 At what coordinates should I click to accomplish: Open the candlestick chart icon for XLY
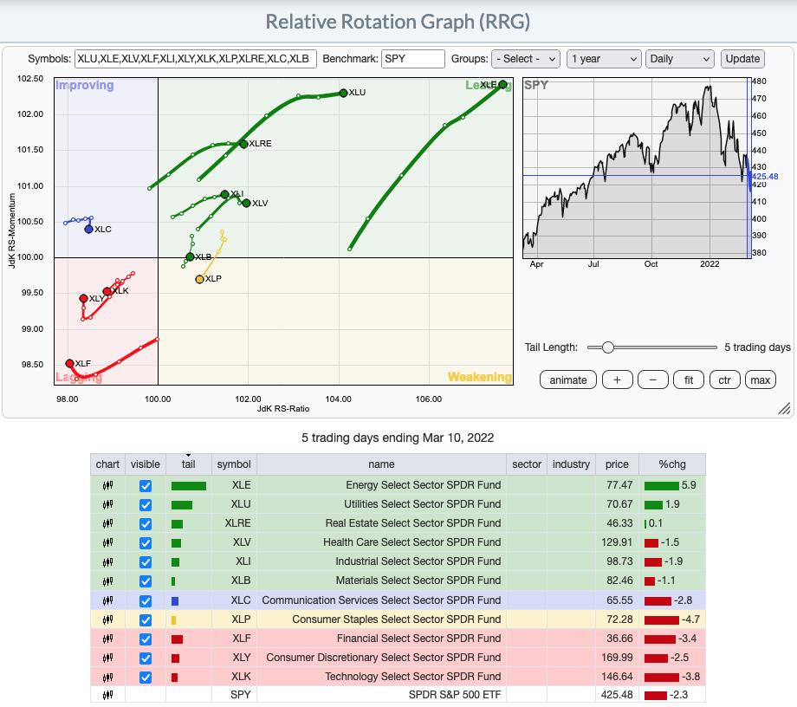107,658
